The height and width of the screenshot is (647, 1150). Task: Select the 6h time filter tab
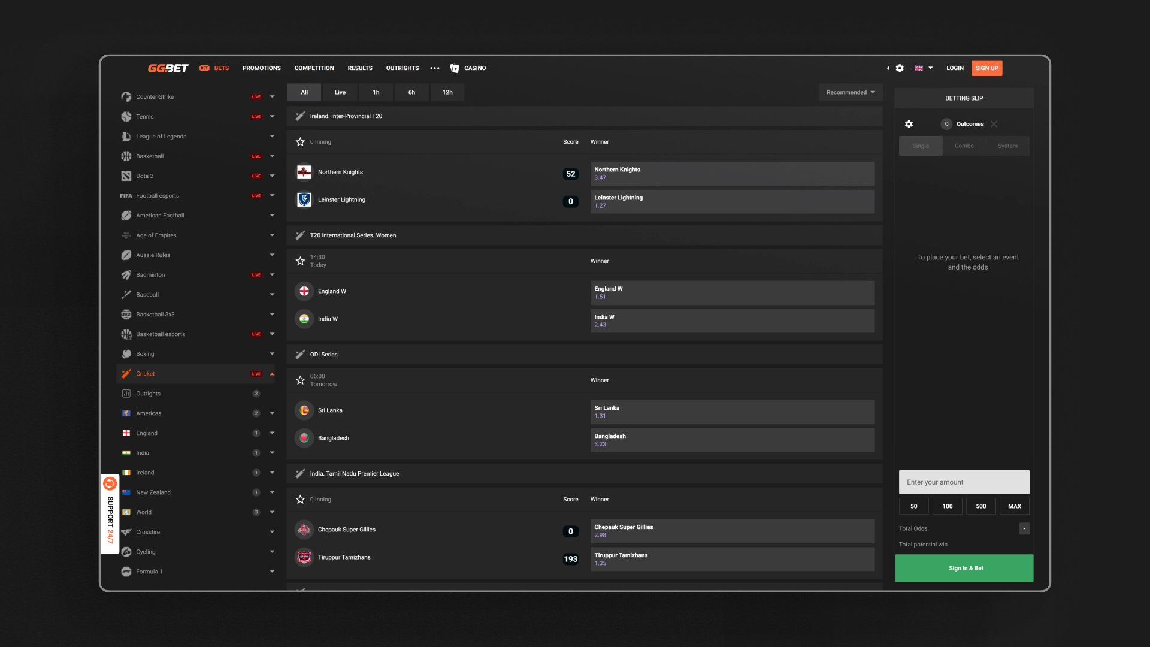click(x=411, y=92)
